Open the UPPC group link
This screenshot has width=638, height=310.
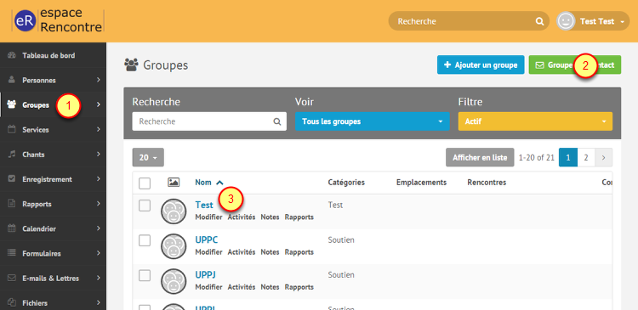(207, 240)
